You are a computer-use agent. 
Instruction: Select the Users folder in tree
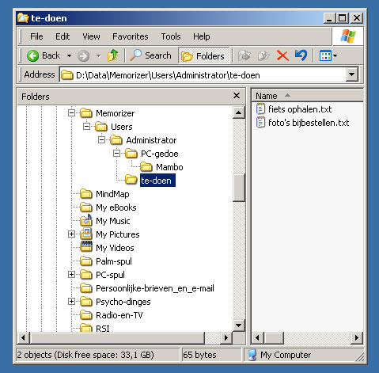point(122,127)
